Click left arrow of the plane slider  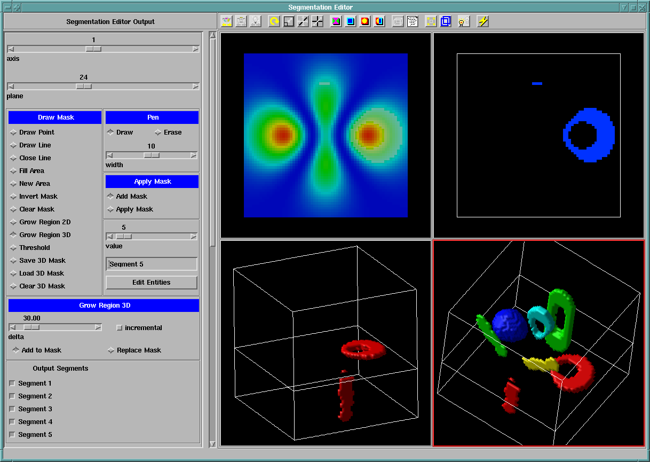pyautogui.click(x=11, y=87)
